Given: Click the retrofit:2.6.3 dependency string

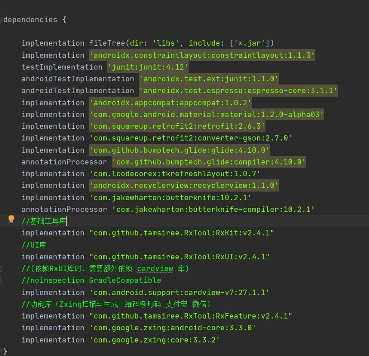Looking at the screenshot, I should tap(177, 126).
